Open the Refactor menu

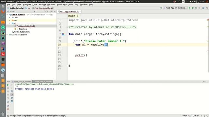(x=51, y=5)
